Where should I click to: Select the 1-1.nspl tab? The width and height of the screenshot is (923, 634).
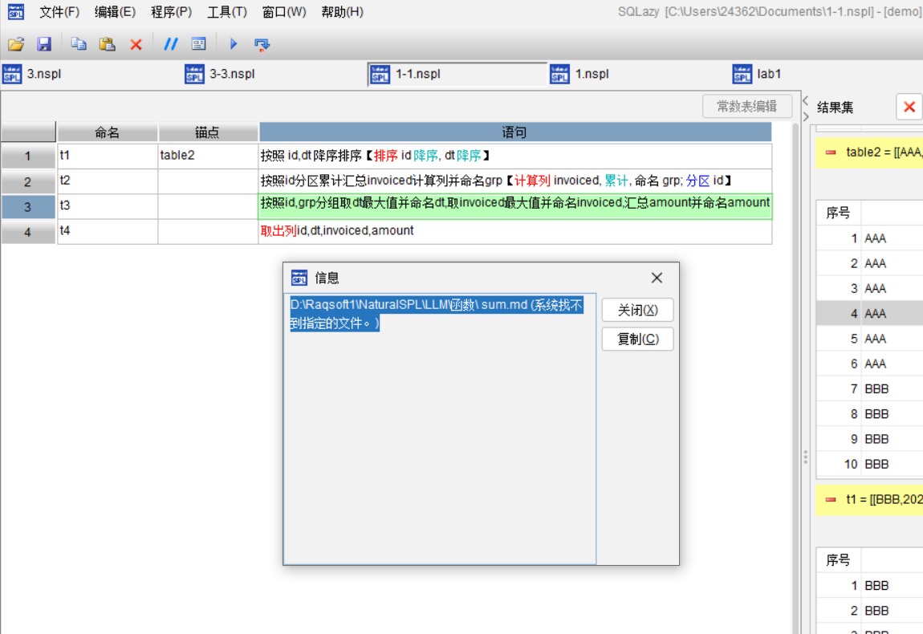point(457,74)
